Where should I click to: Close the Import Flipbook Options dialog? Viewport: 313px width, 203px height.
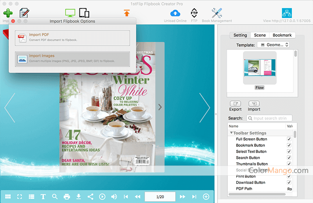[13, 21]
